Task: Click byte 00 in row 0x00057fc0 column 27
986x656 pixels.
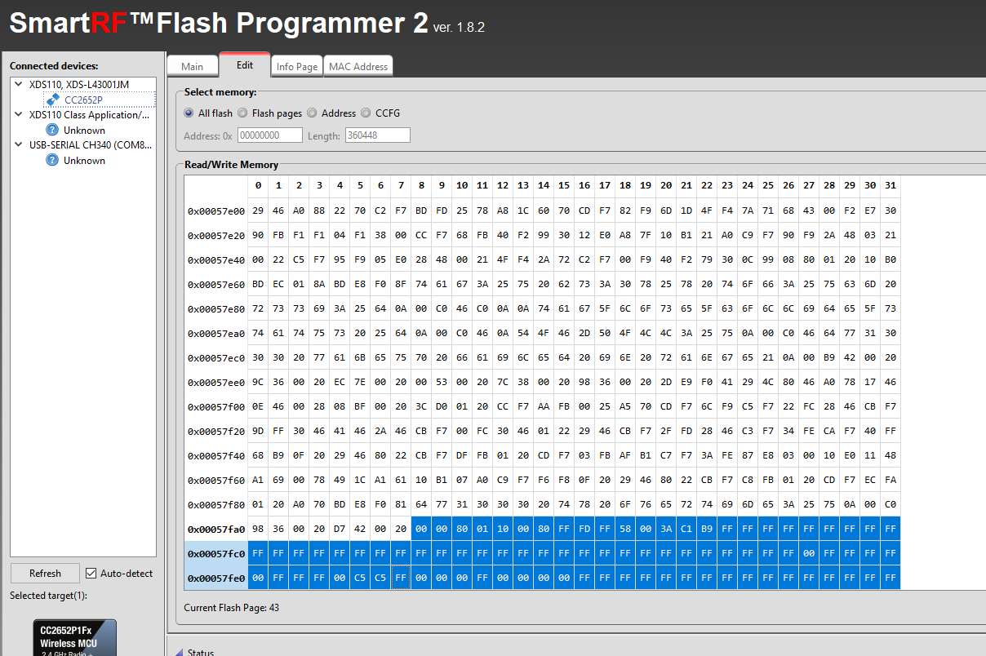Action: tap(809, 553)
